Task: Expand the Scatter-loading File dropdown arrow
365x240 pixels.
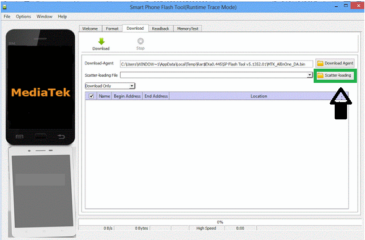Action: click(309, 75)
